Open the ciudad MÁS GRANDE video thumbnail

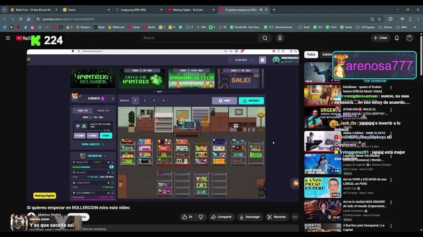[323, 210]
